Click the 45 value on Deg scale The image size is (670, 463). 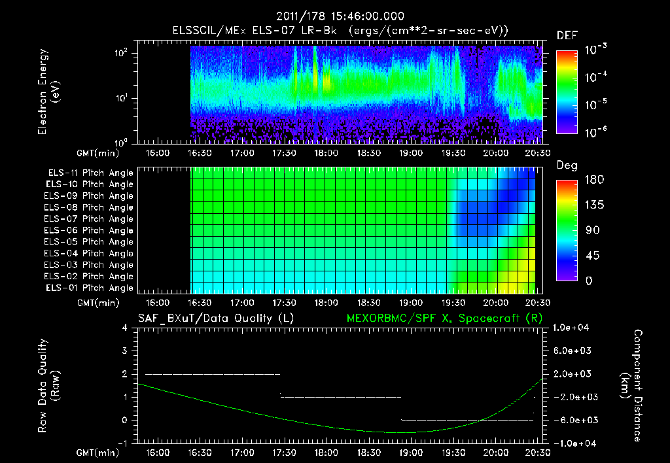(593, 256)
